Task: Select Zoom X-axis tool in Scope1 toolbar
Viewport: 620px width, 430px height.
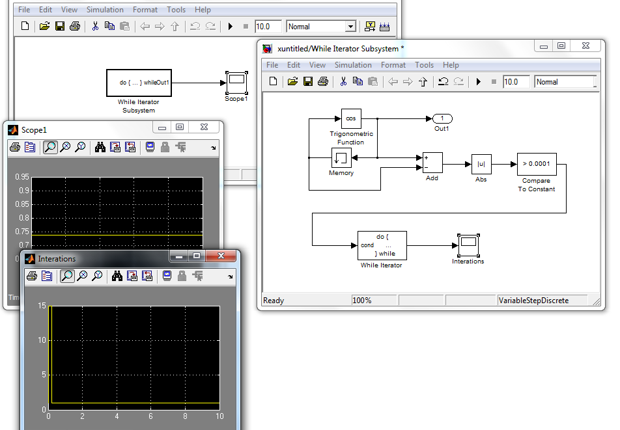Action: point(65,147)
